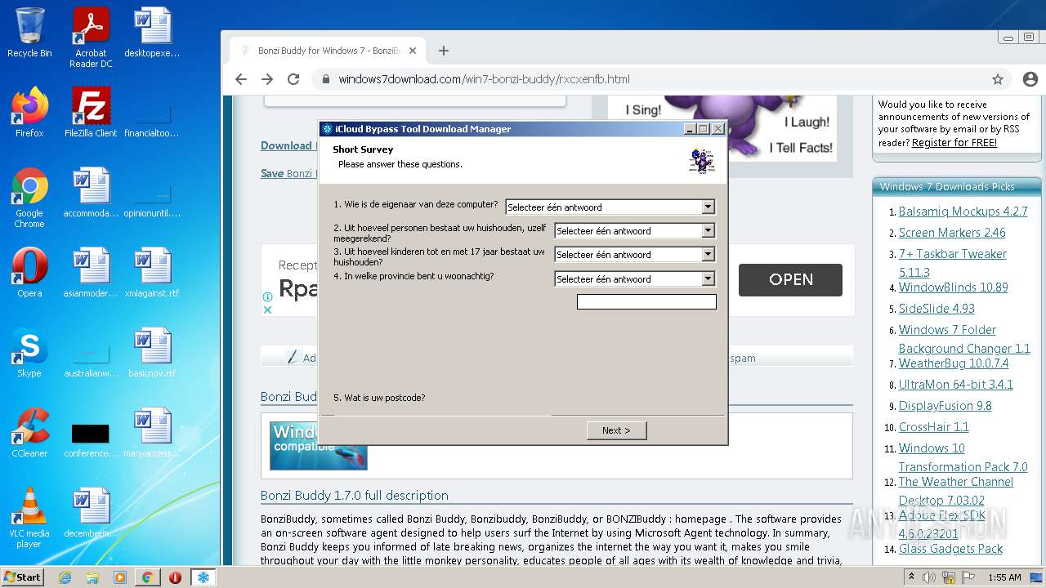Launch Acrobat Reader DC shortcut

click(91, 38)
